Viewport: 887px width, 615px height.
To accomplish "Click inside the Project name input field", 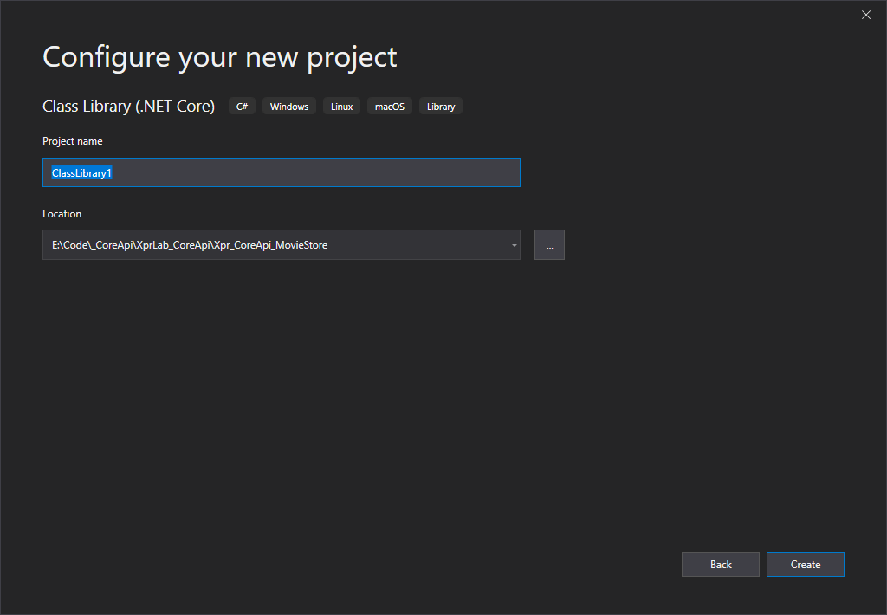I will [x=281, y=172].
